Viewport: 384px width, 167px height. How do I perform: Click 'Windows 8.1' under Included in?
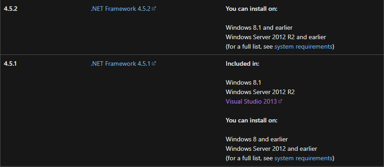(x=243, y=82)
